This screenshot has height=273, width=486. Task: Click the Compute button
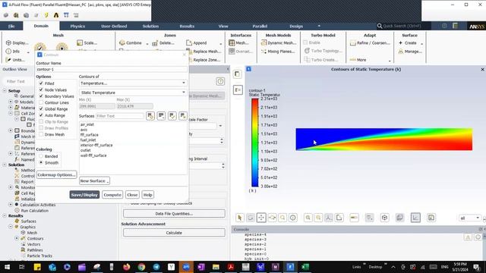coord(112,195)
